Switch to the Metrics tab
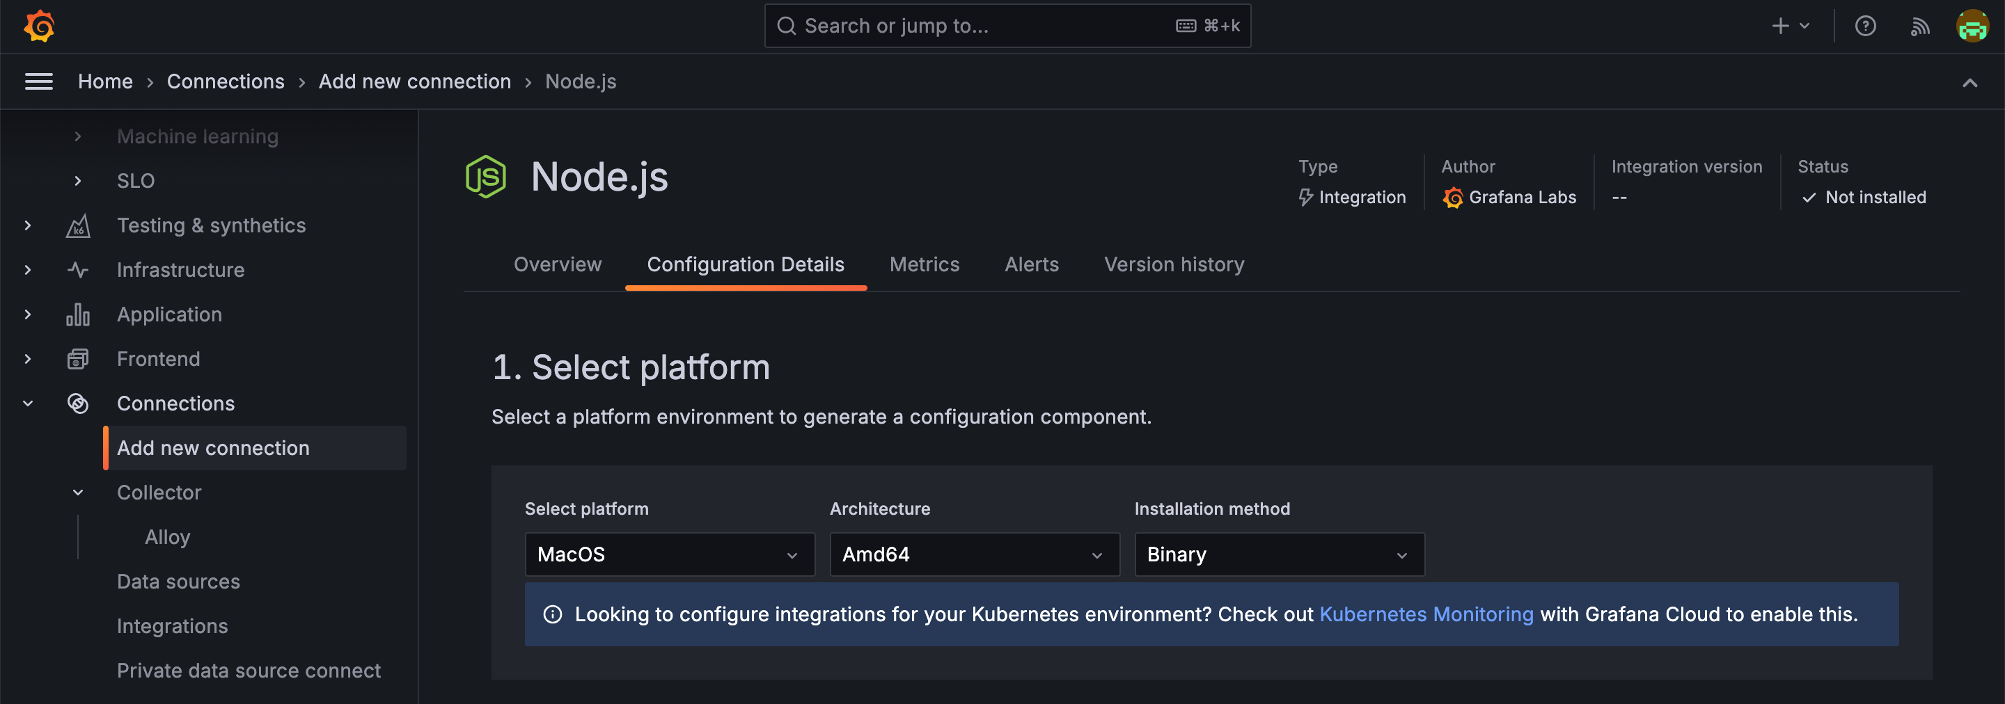Screen dimensions: 2005x704 coord(924,264)
